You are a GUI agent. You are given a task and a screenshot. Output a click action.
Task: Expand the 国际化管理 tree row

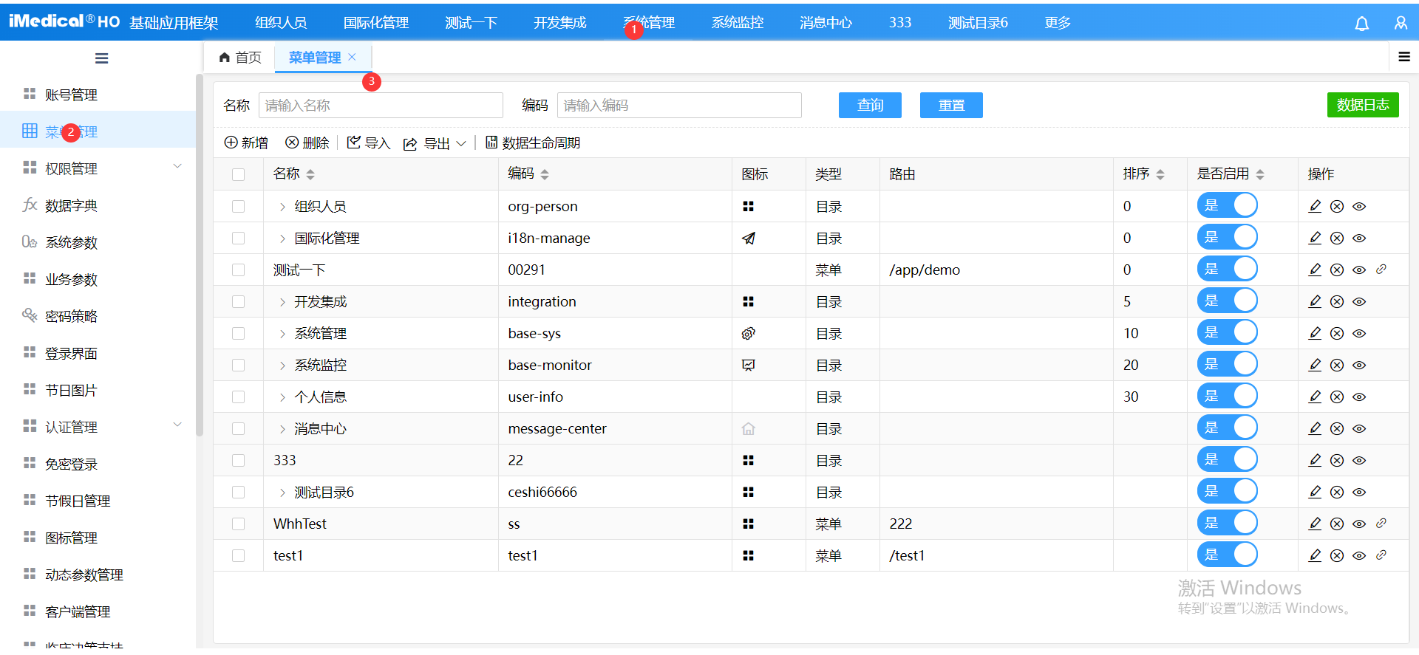point(282,239)
